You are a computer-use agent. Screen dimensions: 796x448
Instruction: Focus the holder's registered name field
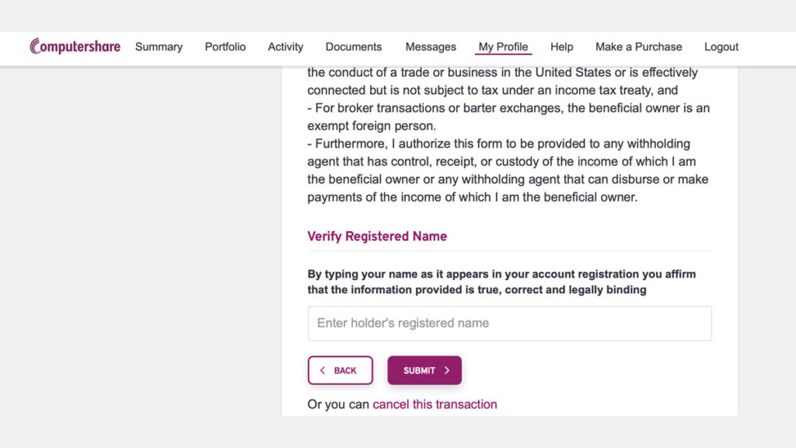point(510,324)
